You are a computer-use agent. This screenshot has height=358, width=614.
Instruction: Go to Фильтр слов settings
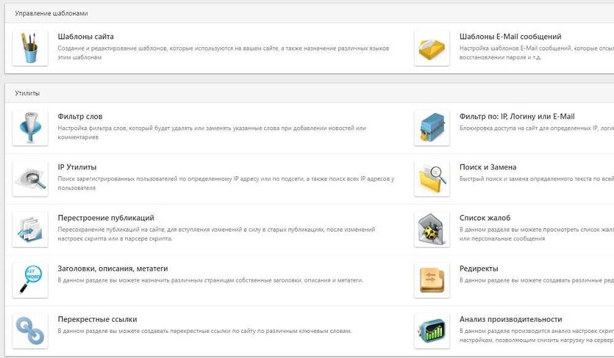pos(80,116)
